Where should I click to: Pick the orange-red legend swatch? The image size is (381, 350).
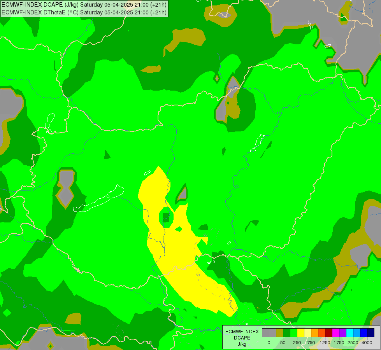click(322, 332)
